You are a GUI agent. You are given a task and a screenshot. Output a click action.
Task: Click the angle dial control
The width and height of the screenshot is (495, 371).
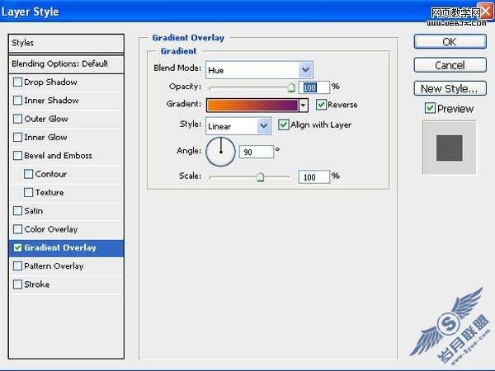tap(220, 152)
